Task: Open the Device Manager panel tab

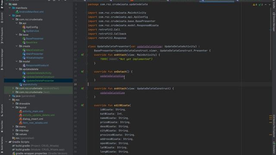Action: [274, 22]
